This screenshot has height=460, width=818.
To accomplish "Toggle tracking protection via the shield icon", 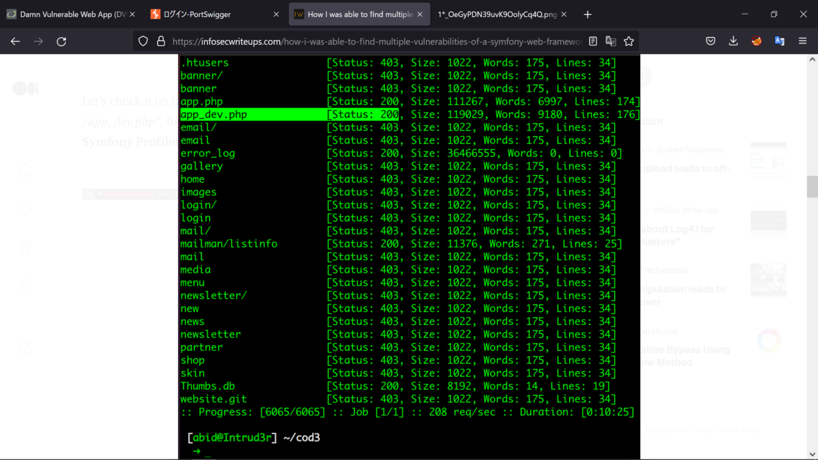I will click(x=142, y=41).
